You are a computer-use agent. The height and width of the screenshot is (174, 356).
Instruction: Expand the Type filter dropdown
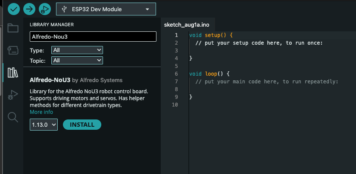click(77, 50)
